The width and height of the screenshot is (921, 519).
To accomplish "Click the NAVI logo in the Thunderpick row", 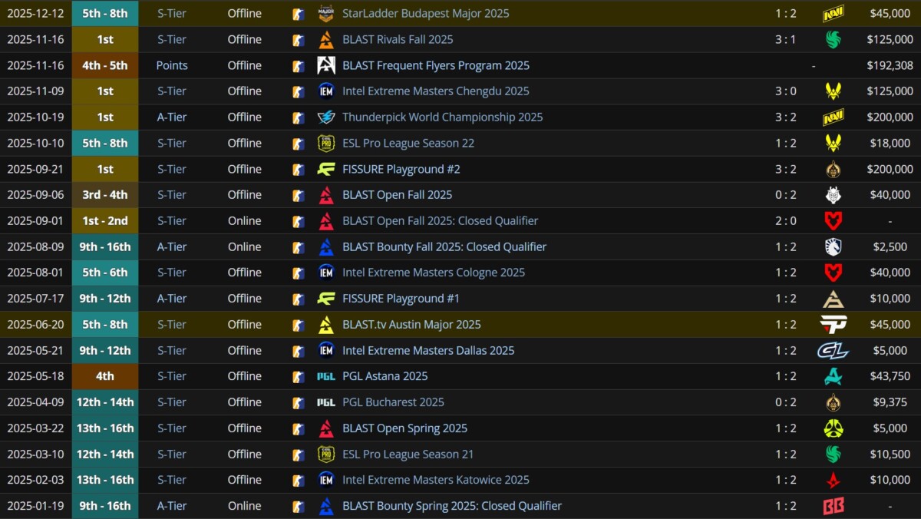I will [x=833, y=117].
